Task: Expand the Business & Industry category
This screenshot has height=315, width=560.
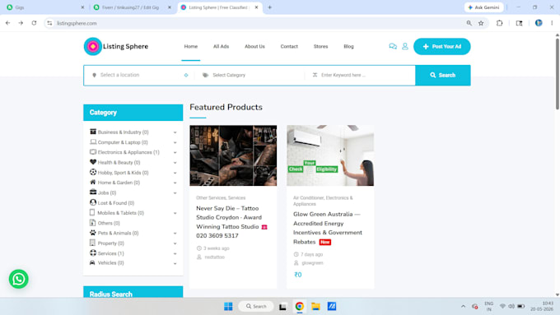Action: point(175,132)
